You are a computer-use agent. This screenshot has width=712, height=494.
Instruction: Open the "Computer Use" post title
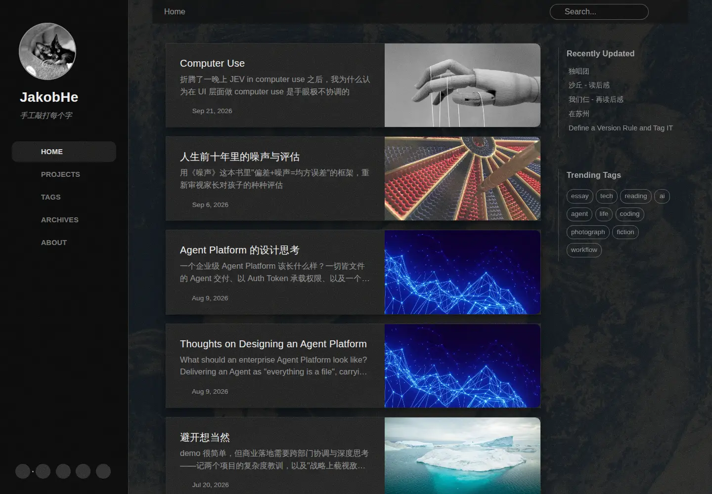(x=212, y=63)
